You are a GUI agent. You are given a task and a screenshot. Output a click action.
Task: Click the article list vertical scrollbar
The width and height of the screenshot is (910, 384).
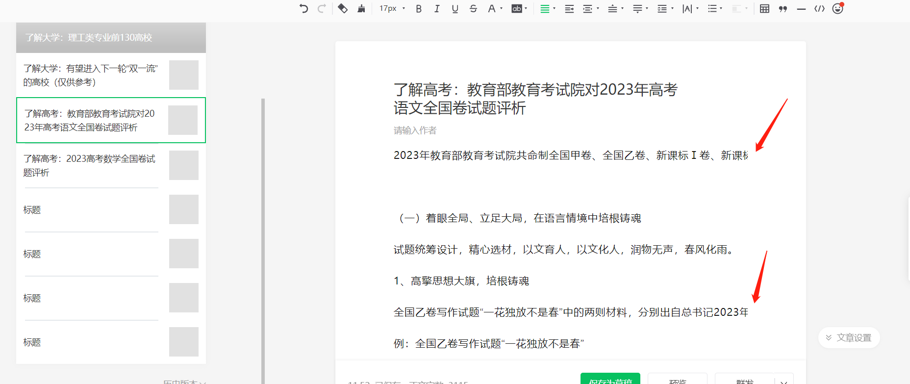(x=263, y=241)
